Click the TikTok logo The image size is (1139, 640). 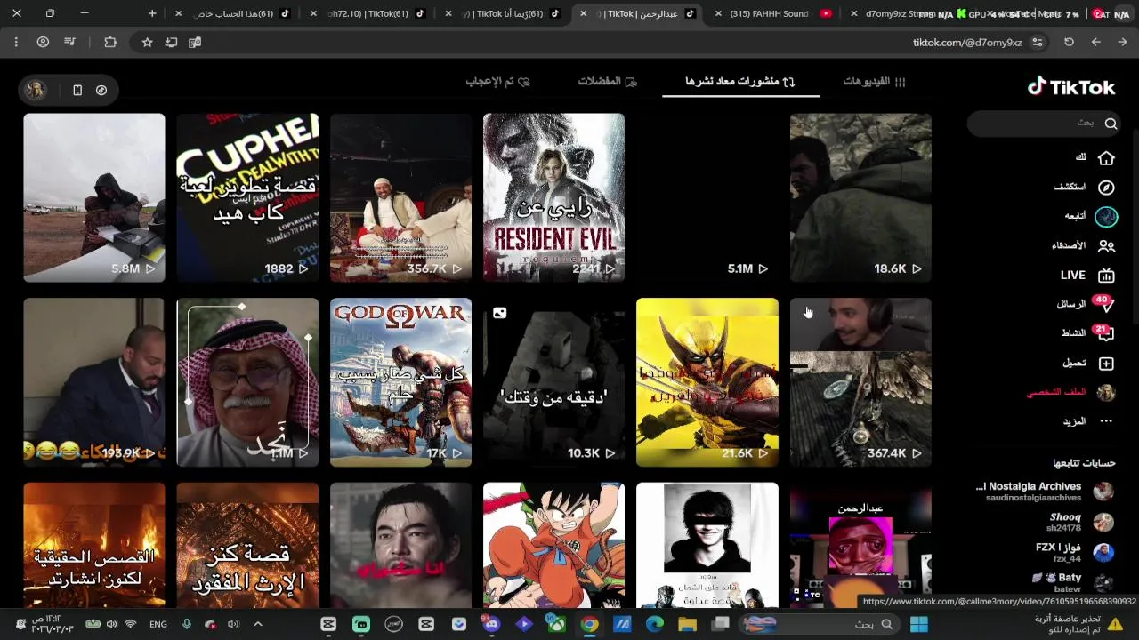click(1071, 87)
